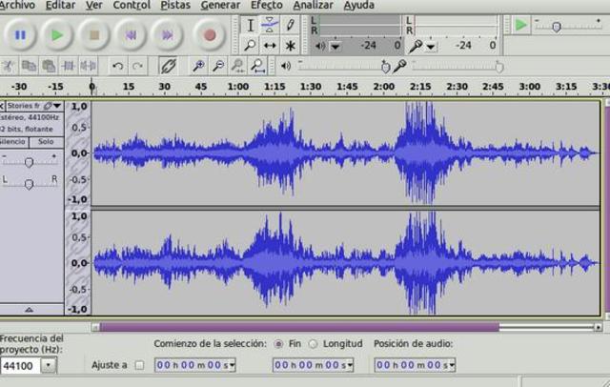Open the Efecto menu
This screenshot has height=387, width=610.
tap(267, 6)
